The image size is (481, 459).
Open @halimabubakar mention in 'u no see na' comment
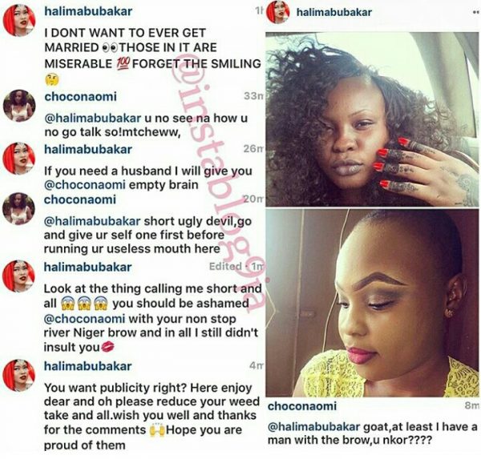[93, 118]
